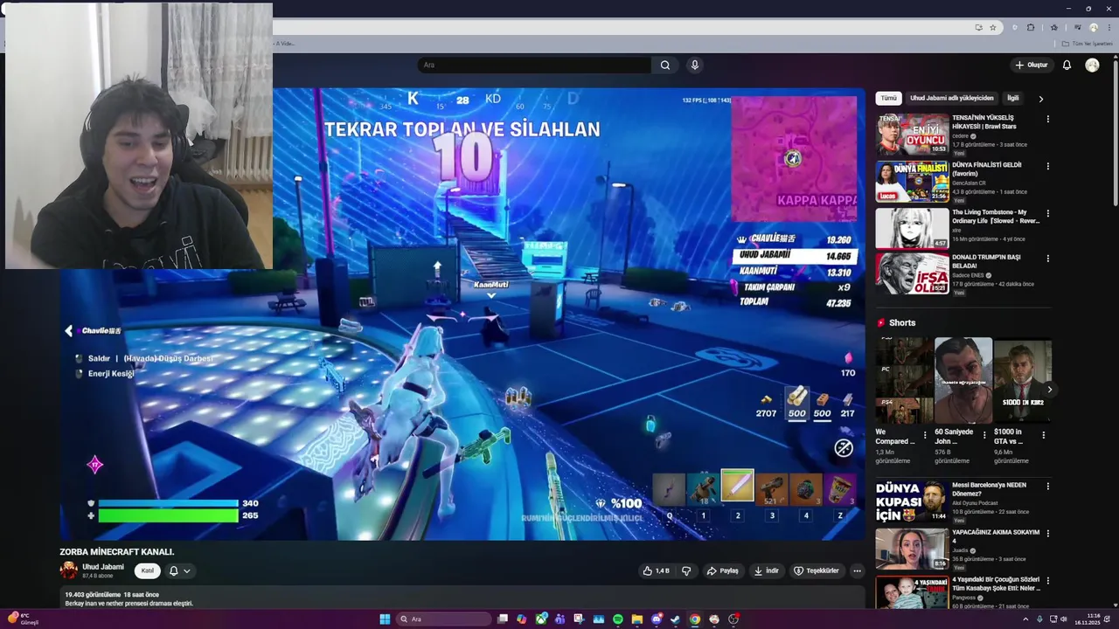Open DÜNYA FİNALİSTİ GELDİ thumbnail
The width and height of the screenshot is (1119, 629).
[912, 181]
